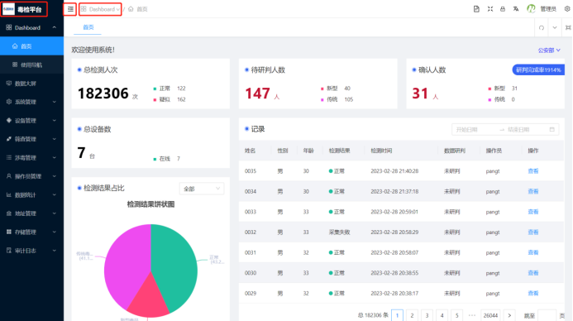The height and width of the screenshot is (321, 573).
Task: Click 姓名 column header
Action: [x=250, y=151]
